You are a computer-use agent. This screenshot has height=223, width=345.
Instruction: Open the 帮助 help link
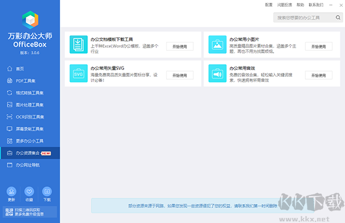pyautogui.click(x=300, y=5)
